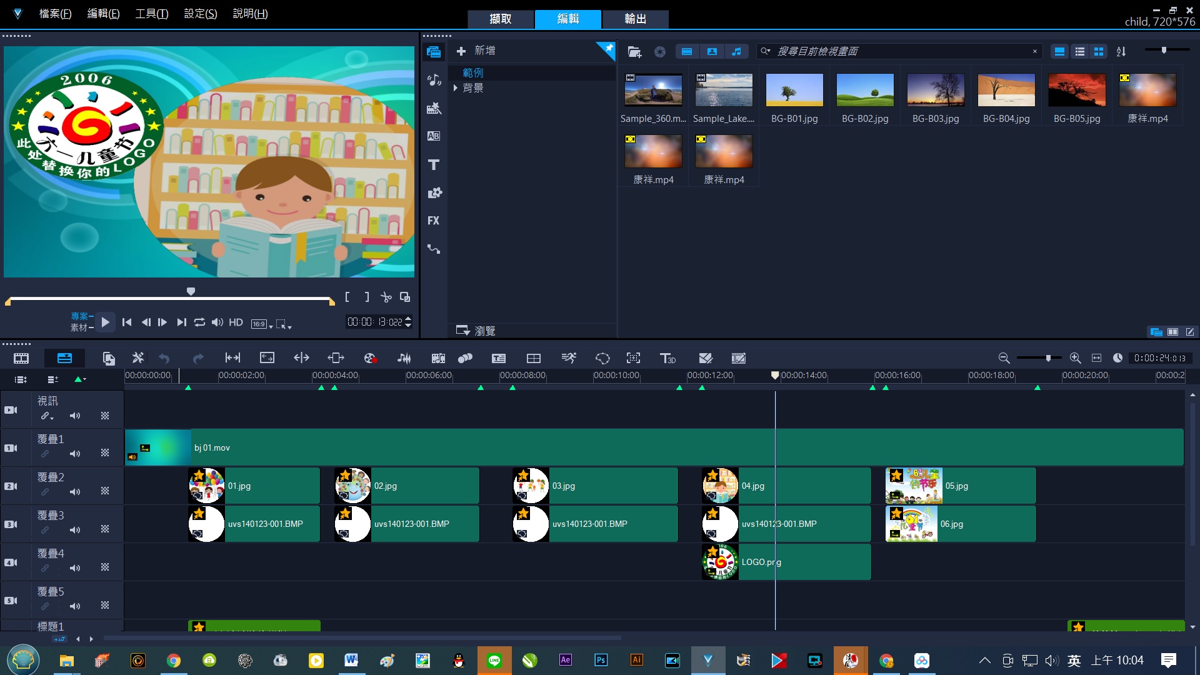Click the show all visible tracks icon
The image size is (1200, 675).
[21, 379]
